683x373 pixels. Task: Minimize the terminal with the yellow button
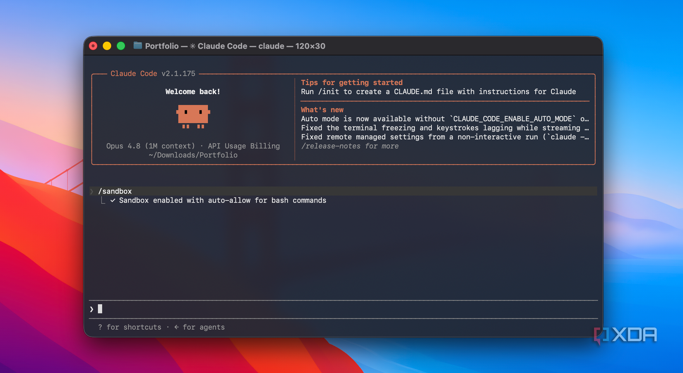point(107,46)
